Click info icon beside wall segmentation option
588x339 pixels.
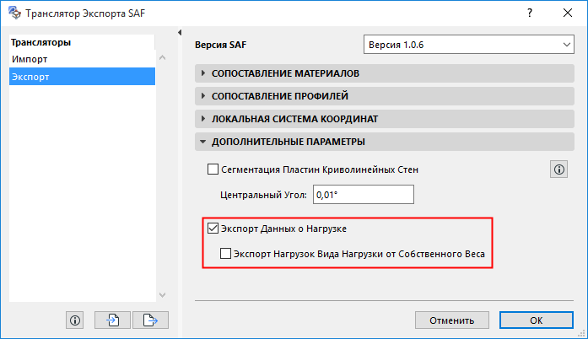pyautogui.click(x=558, y=169)
